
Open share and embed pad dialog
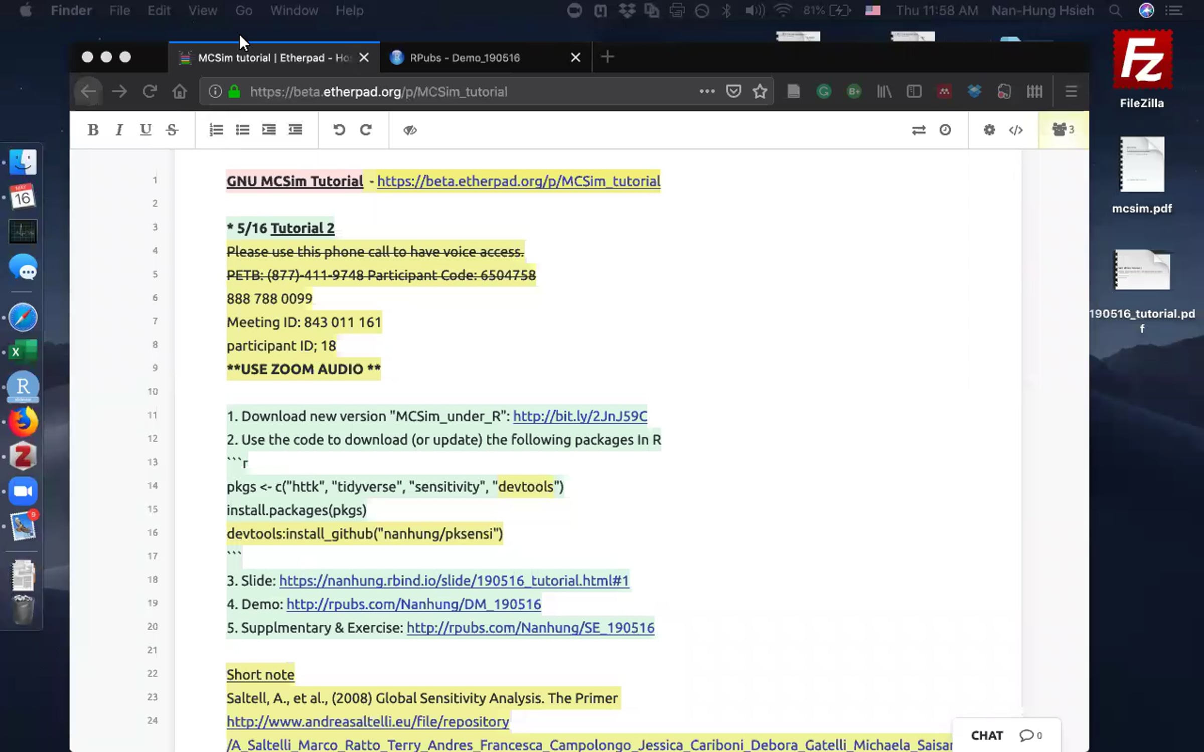pos(1016,130)
